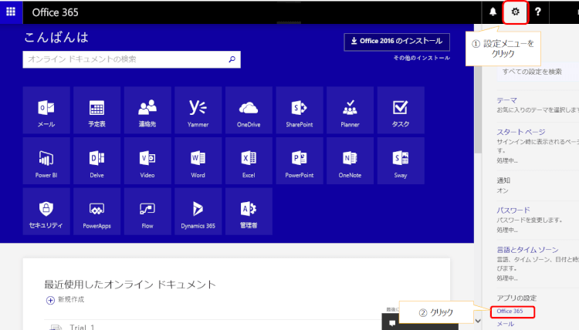Open the OneDrive tile
This screenshot has height=330, width=579.
(x=248, y=110)
